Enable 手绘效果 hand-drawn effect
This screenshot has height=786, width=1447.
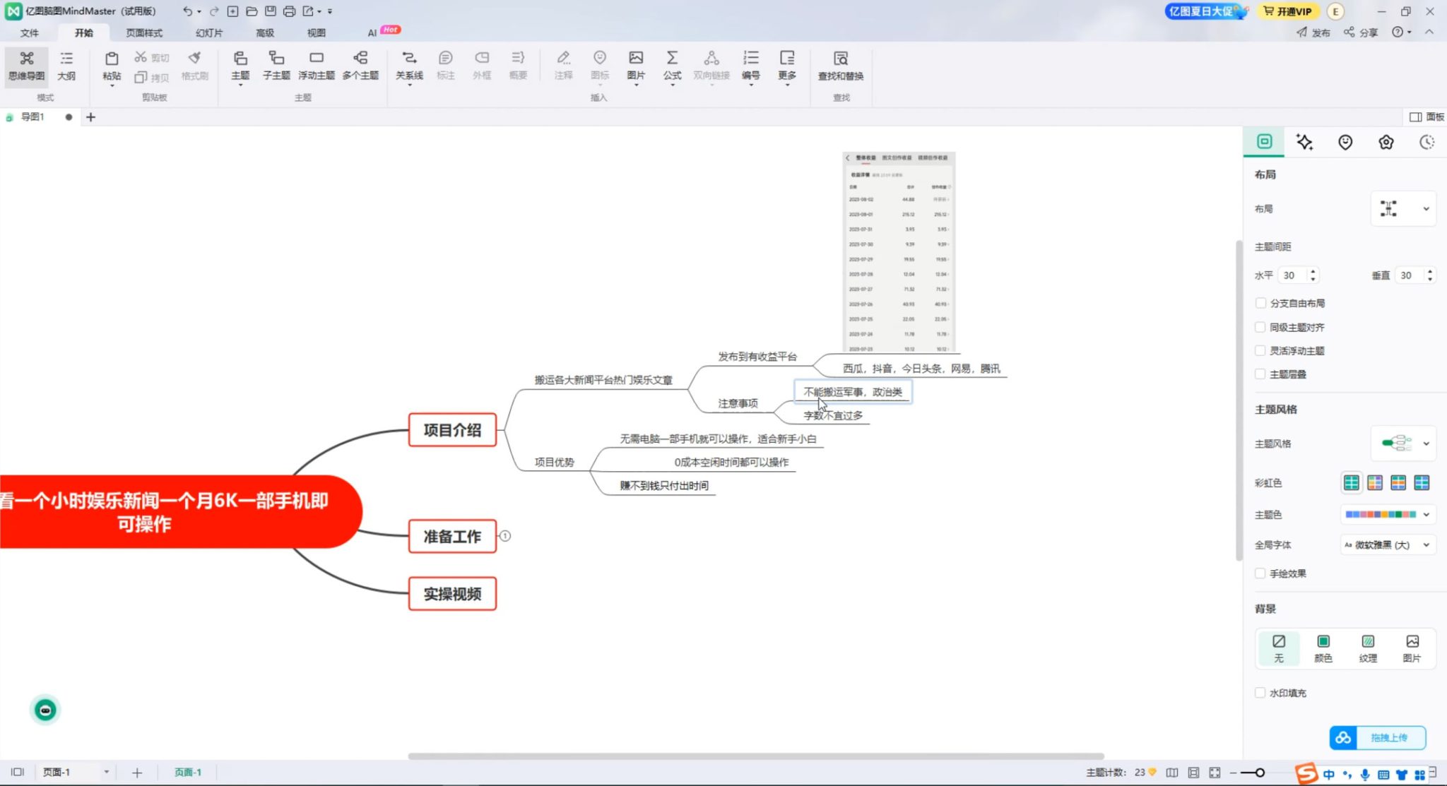pos(1260,573)
